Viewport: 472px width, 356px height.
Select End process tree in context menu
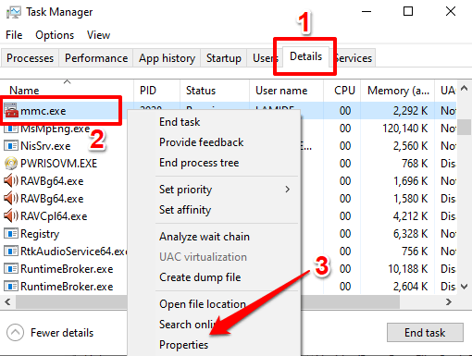point(199,163)
